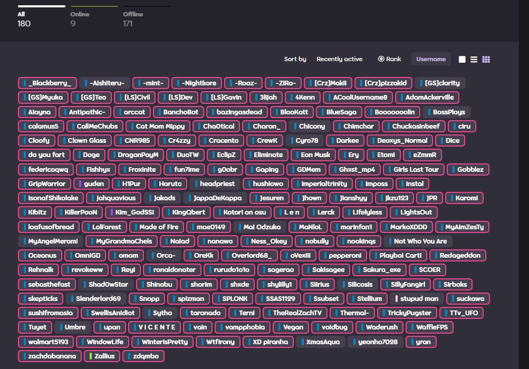Select the All 180 tab
The height and width of the screenshot is (369, 529).
coord(41,17)
